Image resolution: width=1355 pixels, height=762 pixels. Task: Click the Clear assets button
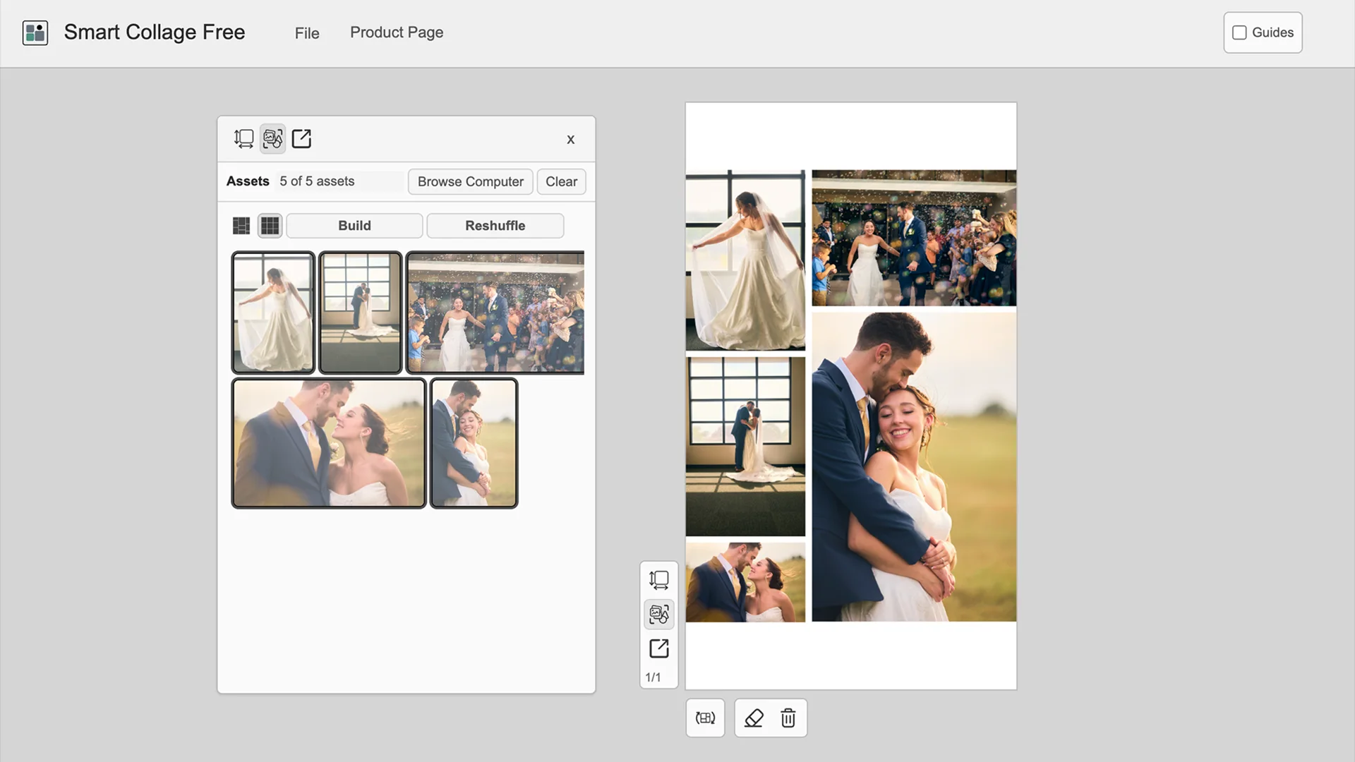tap(561, 182)
